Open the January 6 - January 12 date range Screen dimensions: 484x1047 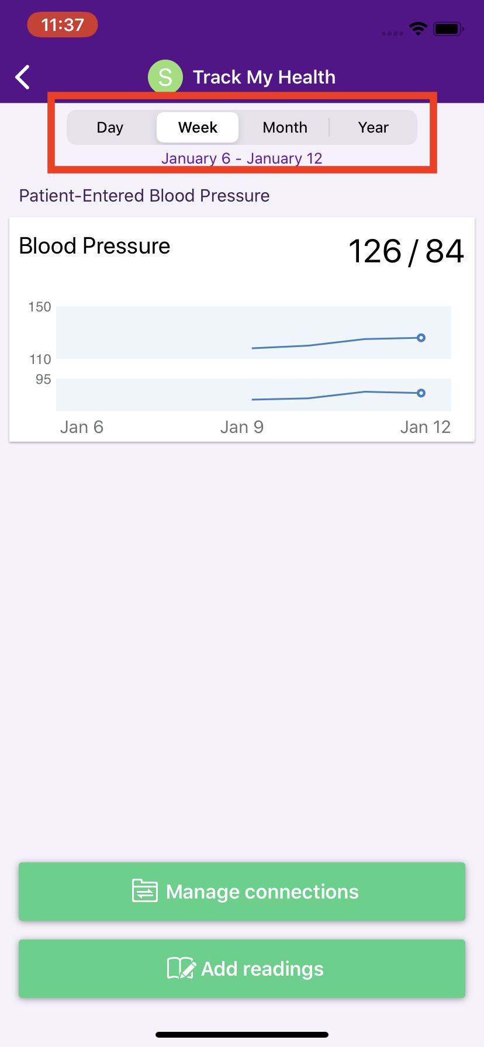(x=241, y=158)
